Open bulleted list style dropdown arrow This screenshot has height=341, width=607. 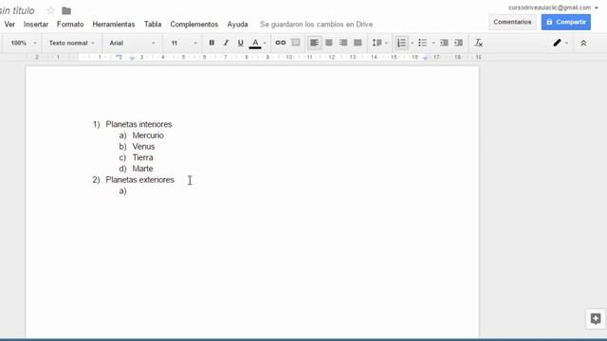[433, 43]
